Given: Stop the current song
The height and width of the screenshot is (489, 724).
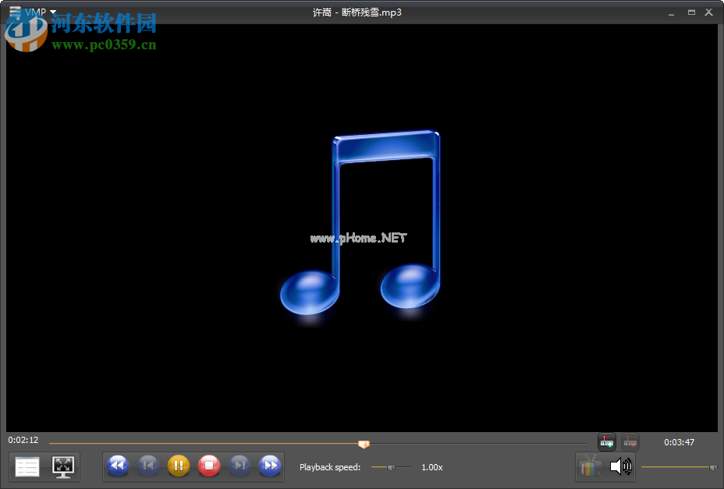Looking at the screenshot, I should coord(208,466).
